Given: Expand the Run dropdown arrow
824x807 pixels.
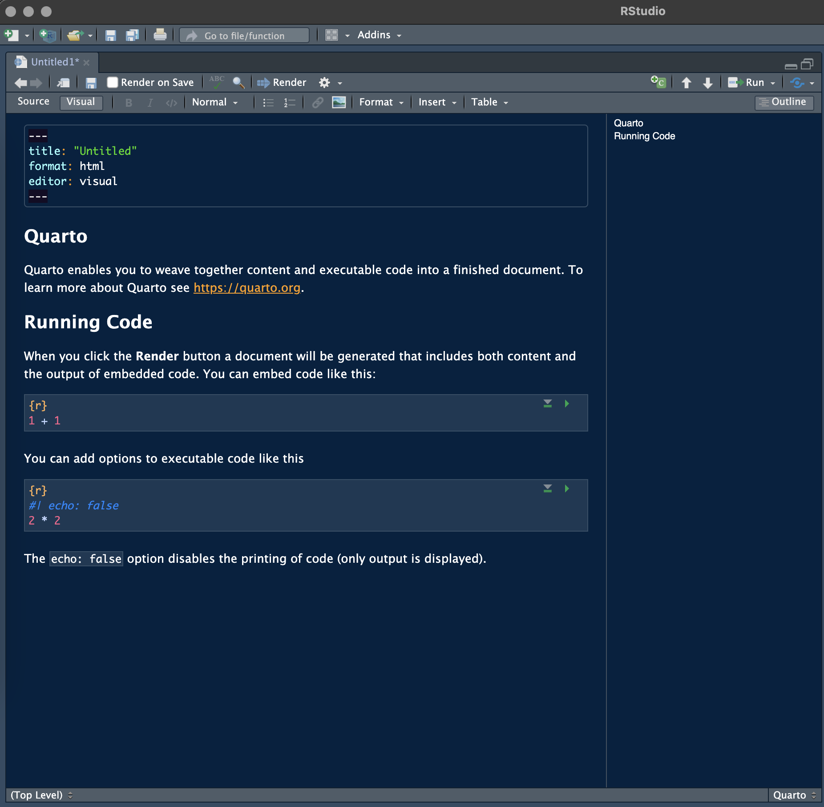Looking at the screenshot, I should [773, 83].
